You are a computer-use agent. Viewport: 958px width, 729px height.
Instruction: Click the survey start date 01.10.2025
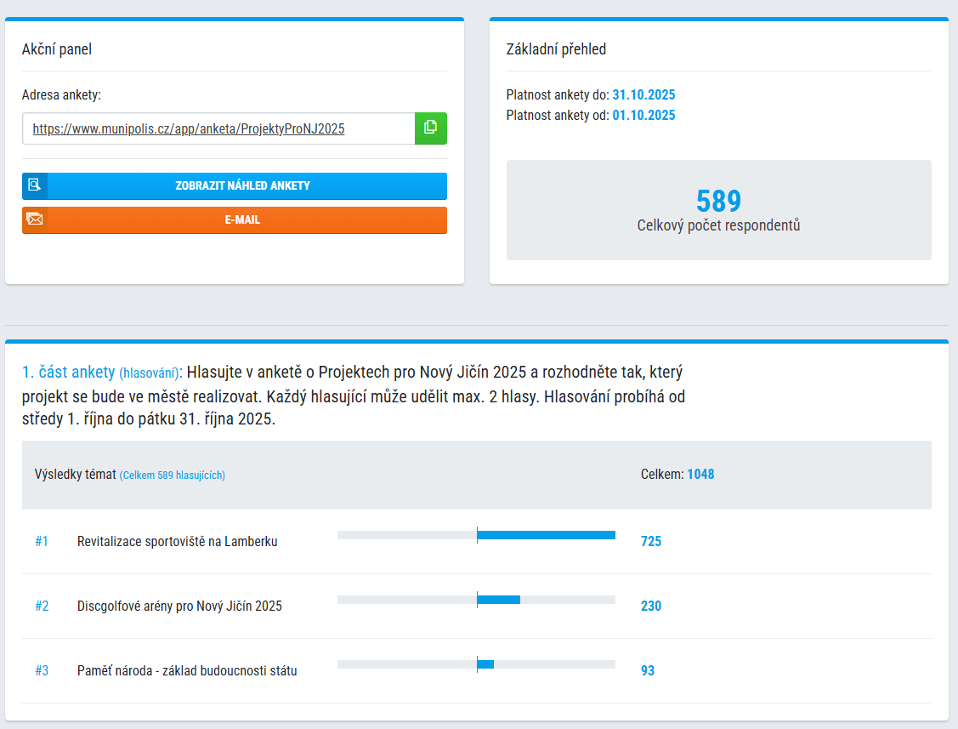[x=643, y=116]
